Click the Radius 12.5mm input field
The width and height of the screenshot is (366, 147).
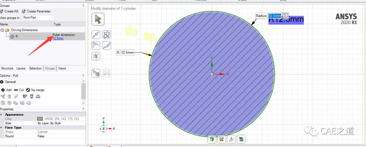point(275,16)
